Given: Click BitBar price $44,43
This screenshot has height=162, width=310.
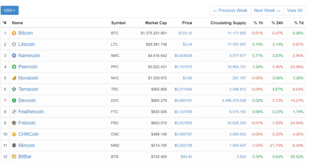Looking at the screenshot, I should click(186, 157).
